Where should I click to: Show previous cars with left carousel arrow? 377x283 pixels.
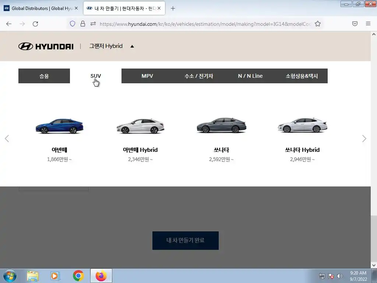7,139
